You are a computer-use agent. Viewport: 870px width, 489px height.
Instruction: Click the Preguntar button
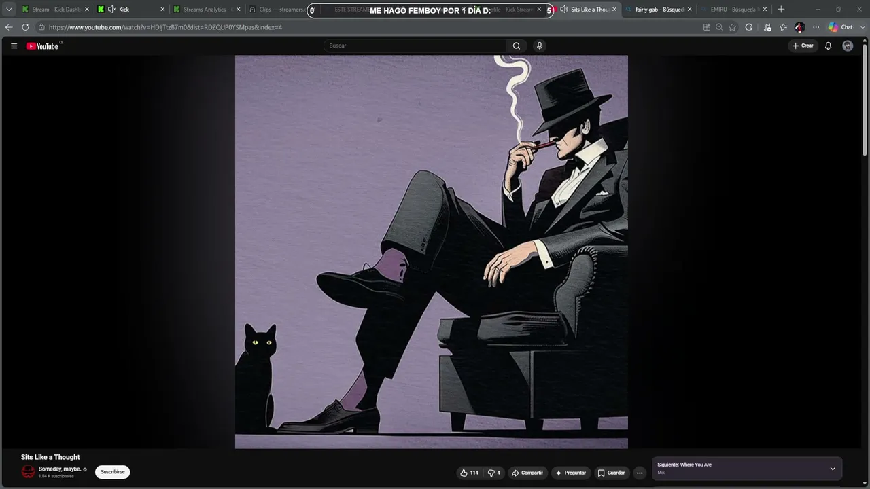click(x=570, y=473)
